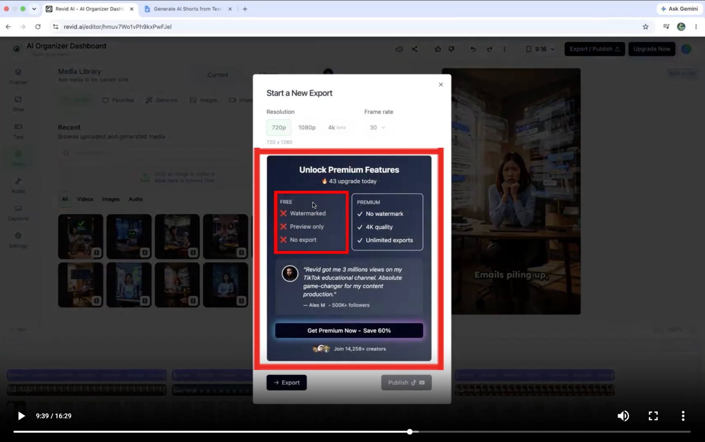Click the user avatar in editor header
Viewport: 705px width, 442px height.
click(x=686, y=49)
